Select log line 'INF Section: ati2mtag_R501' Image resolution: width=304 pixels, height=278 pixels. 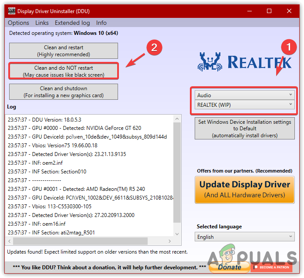click(51, 233)
